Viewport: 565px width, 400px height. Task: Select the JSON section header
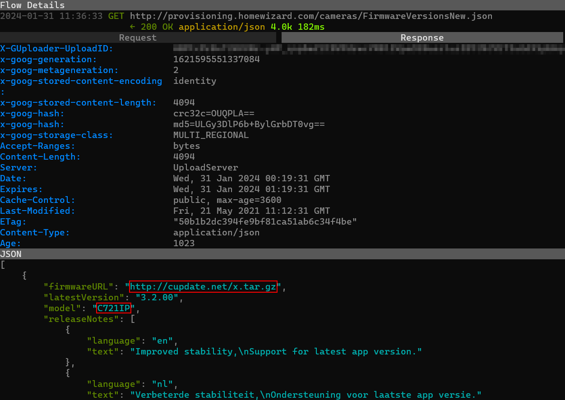click(x=11, y=254)
